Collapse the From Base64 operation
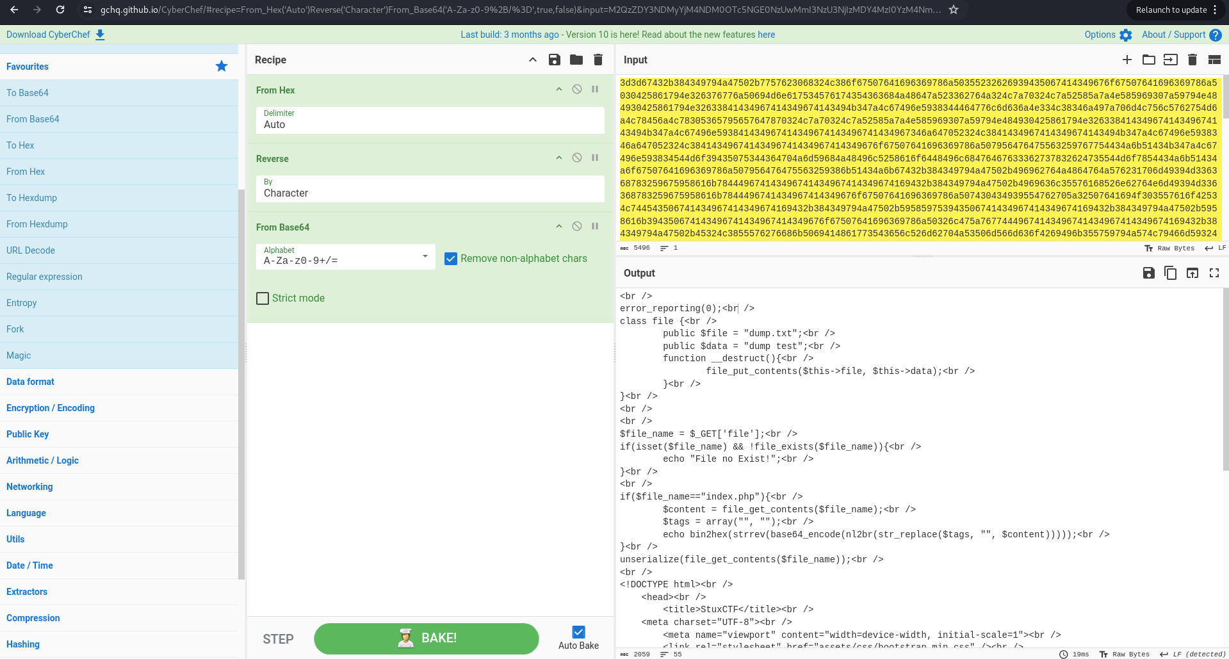The image size is (1229, 659). pyautogui.click(x=559, y=227)
